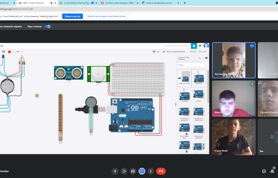Open the Arduino контролери купити browser tab
The width and height of the screenshot is (278, 178).
pos(159,3)
